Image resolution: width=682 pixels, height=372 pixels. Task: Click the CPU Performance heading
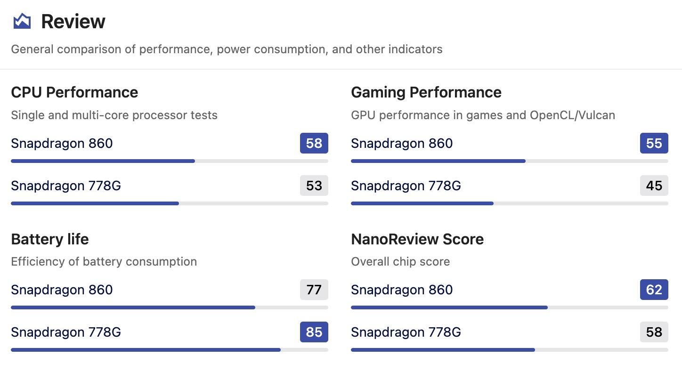click(74, 92)
